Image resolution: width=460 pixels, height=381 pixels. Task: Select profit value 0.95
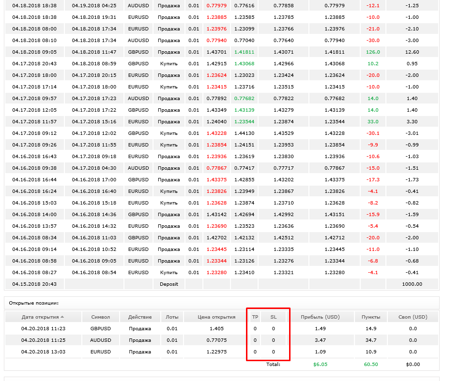click(x=412, y=63)
